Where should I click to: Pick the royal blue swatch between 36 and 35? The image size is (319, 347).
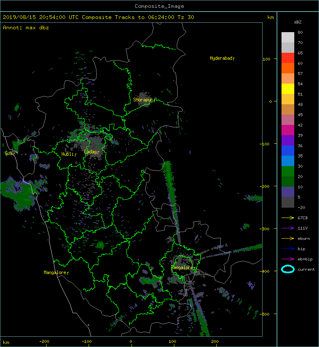pyautogui.click(x=288, y=151)
